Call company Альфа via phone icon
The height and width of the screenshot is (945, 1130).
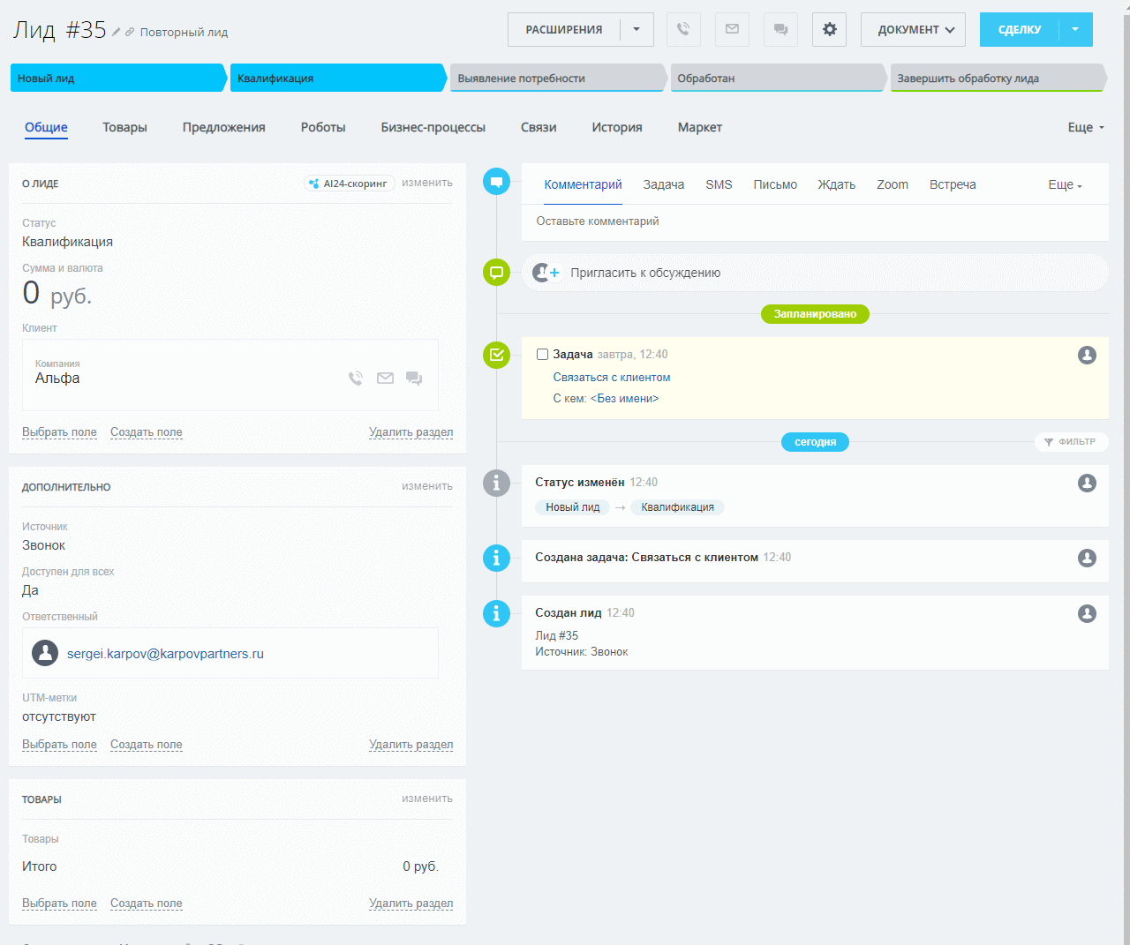coord(356,379)
